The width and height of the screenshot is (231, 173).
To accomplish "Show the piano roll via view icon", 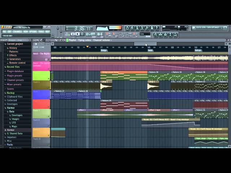I will point(165,35).
